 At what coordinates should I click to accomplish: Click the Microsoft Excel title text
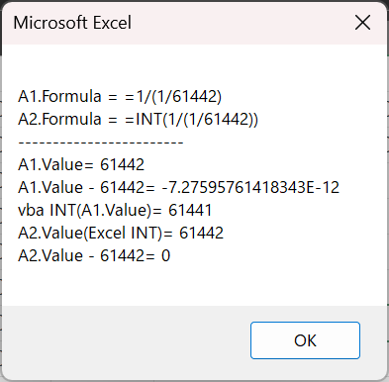click(x=72, y=23)
